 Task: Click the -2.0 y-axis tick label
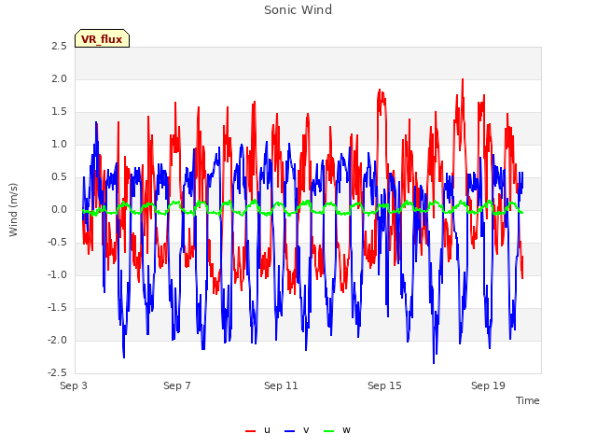[58, 341]
